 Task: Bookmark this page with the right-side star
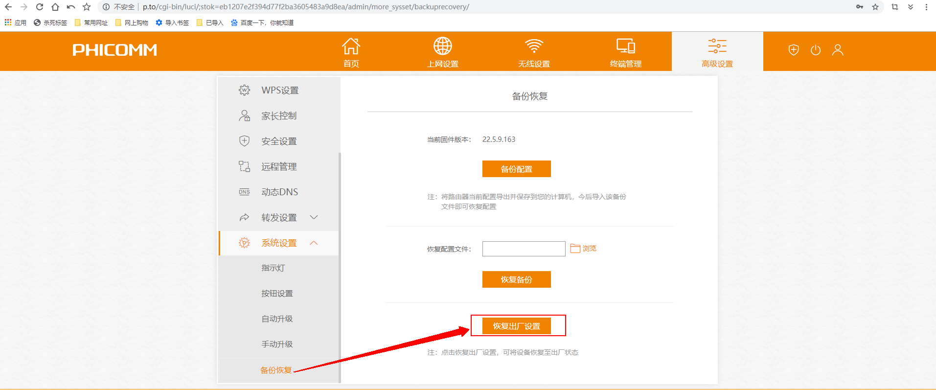click(x=875, y=7)
